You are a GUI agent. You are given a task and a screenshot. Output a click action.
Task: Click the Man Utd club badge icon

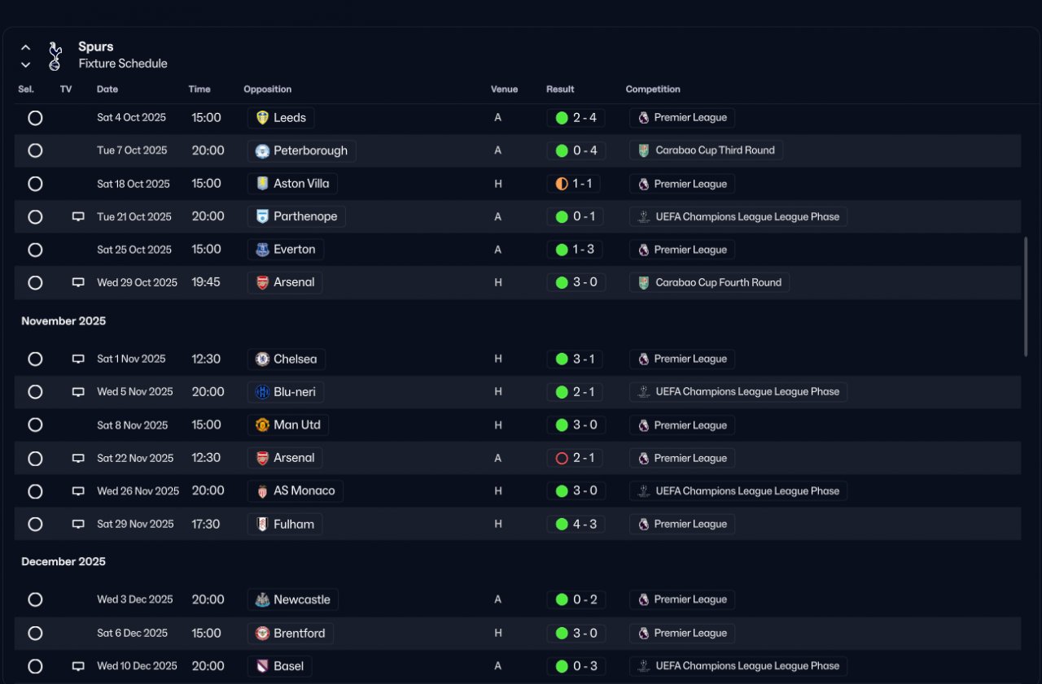coord(262,425)
